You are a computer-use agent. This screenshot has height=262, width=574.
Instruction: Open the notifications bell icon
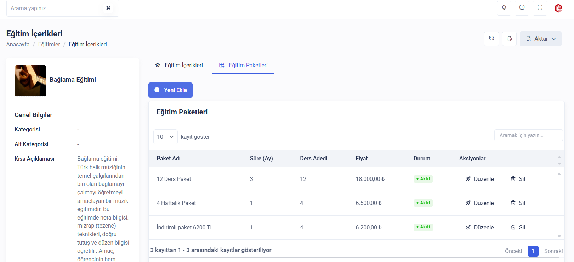pyautogui.click(x=504, y=8)
